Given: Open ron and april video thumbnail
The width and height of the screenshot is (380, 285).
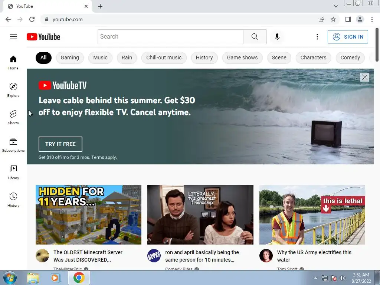Looking at the screenshot, I should pyautogui.click(x=200, y=215).
